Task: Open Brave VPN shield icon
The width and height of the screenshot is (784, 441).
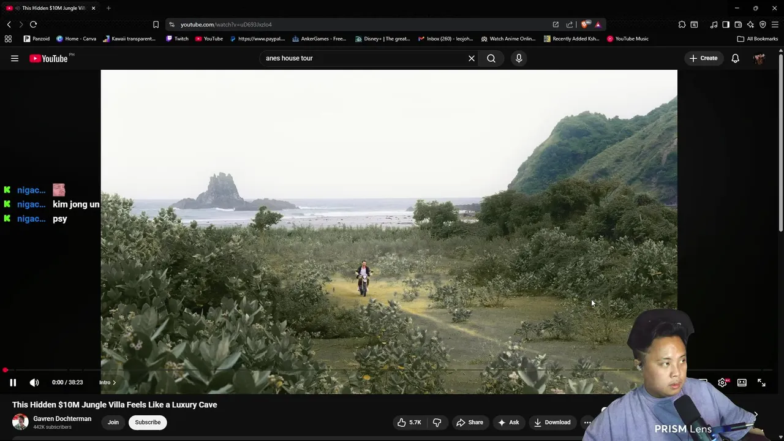Action: pyautogui.click(x=763, y=24)
